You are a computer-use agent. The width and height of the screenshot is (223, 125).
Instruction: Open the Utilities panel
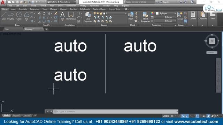193,16
